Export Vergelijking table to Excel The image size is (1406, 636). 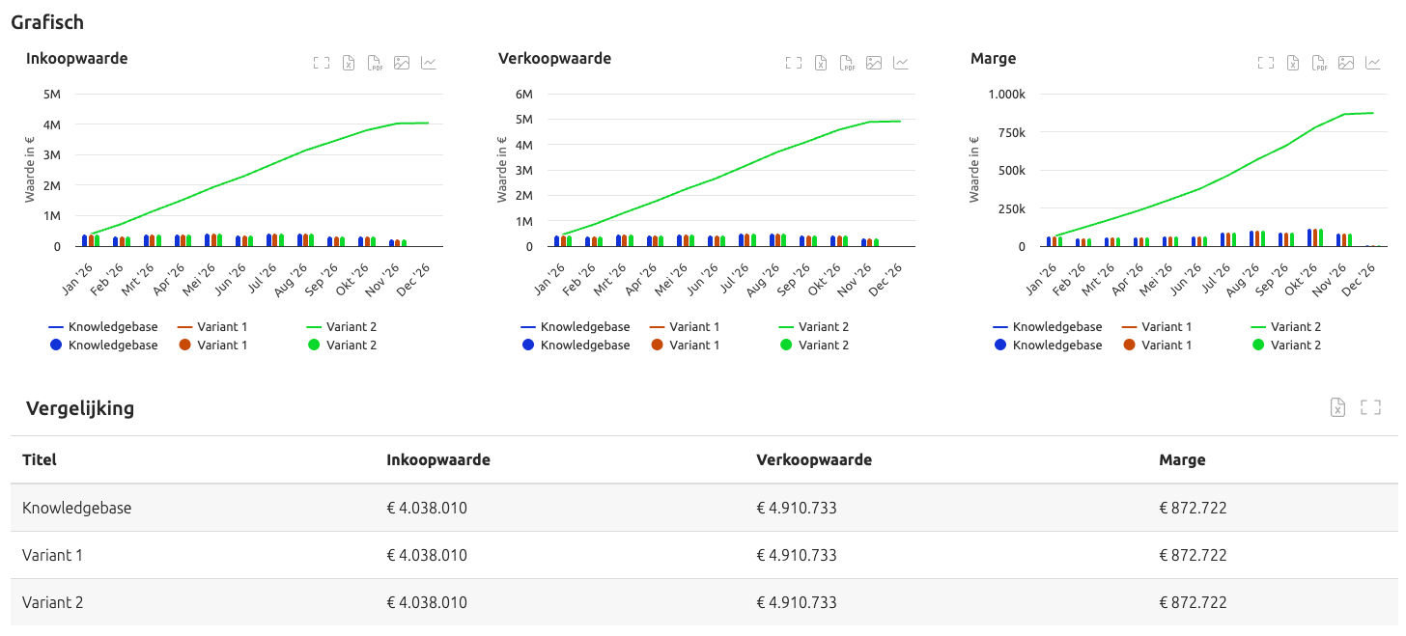(1338, 407)
